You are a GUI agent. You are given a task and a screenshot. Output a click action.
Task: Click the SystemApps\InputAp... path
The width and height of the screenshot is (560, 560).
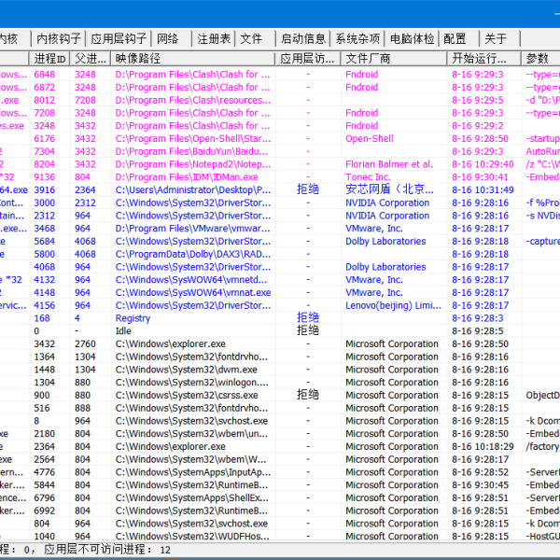click(x=193, y=472)
